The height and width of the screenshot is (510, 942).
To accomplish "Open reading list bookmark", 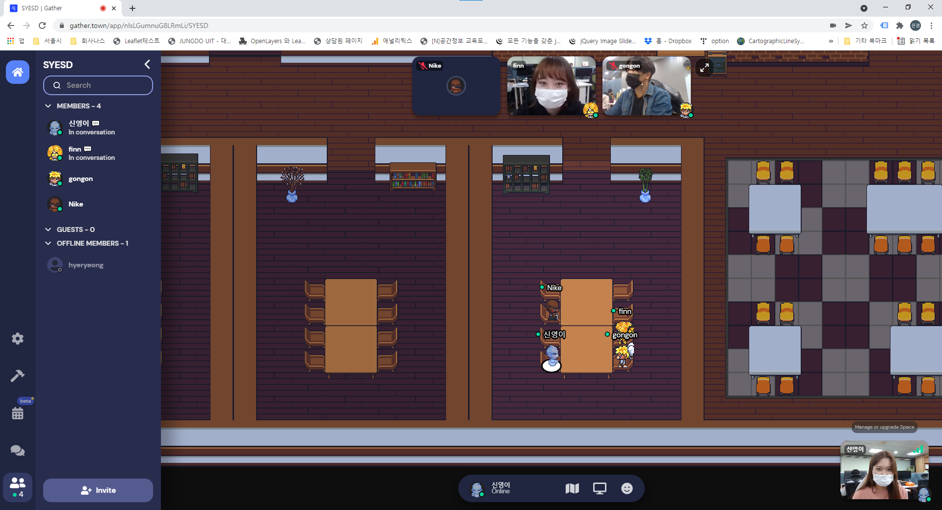I will [x=916, y=41].
